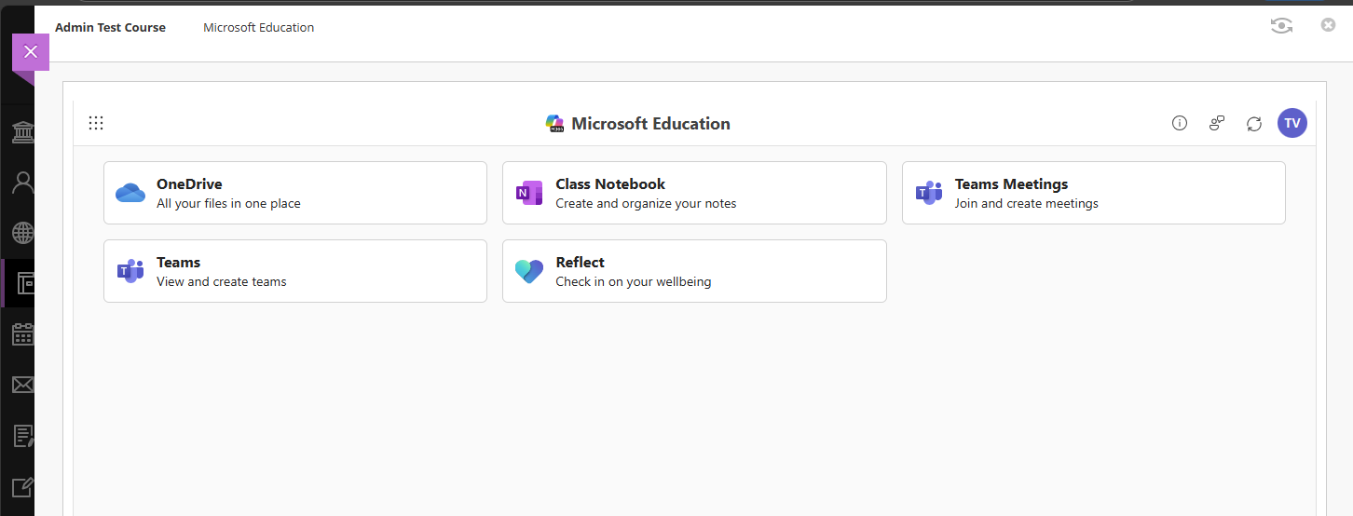Click "Check in on your wellbeing"
This screenshot has width=1353, height=516.
634,281
